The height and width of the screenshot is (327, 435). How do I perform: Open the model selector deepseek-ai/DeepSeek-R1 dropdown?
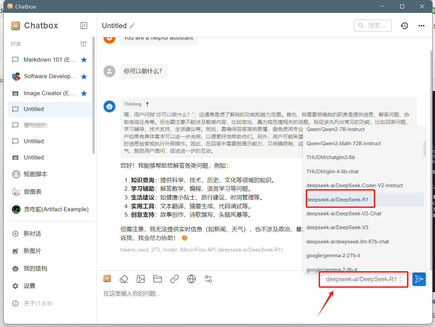tap(364, 279)
